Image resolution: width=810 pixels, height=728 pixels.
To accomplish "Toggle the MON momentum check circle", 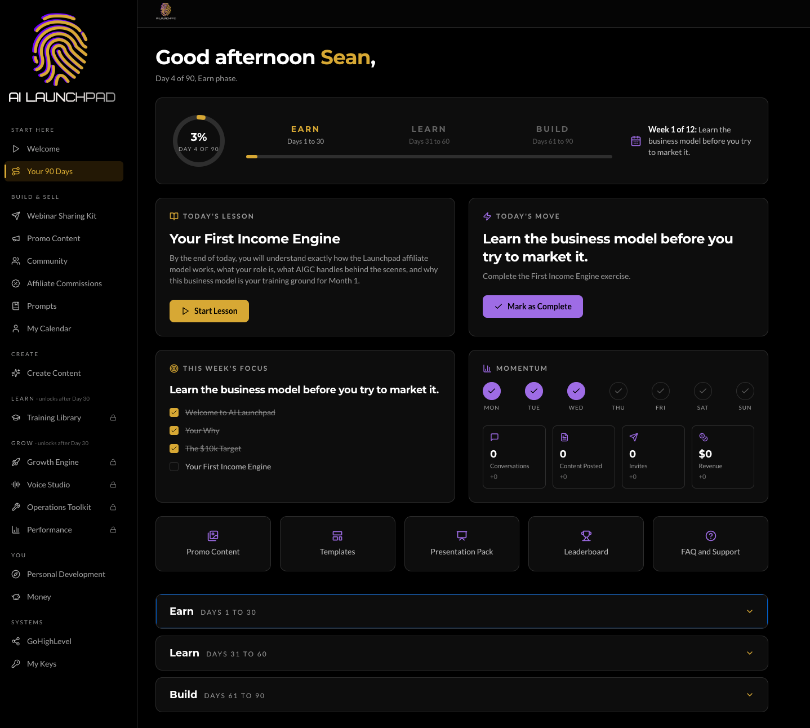I will (x=492, y=391).
